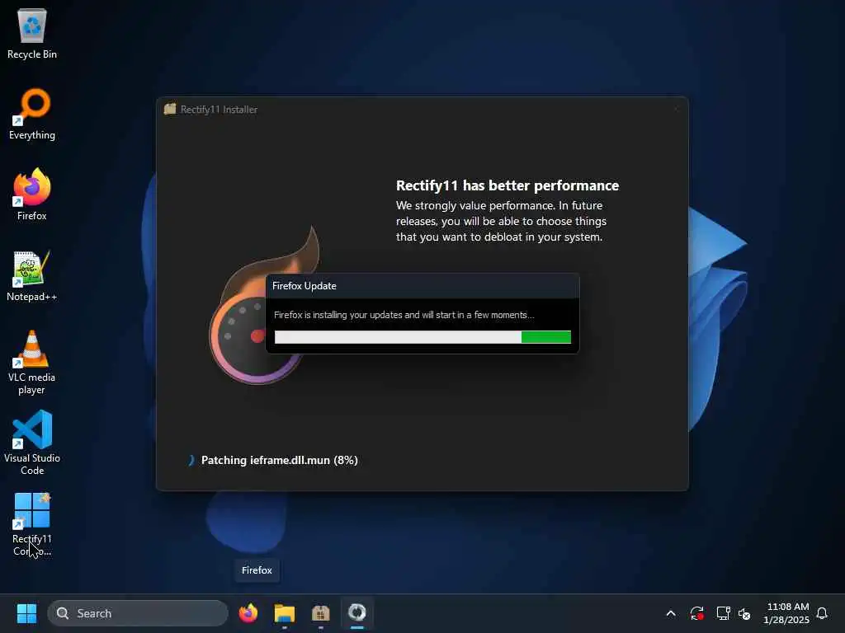Click the Firefox Update dialog title
The width and height of the screenshot is (845, 633).
click(x=304, y=286)
